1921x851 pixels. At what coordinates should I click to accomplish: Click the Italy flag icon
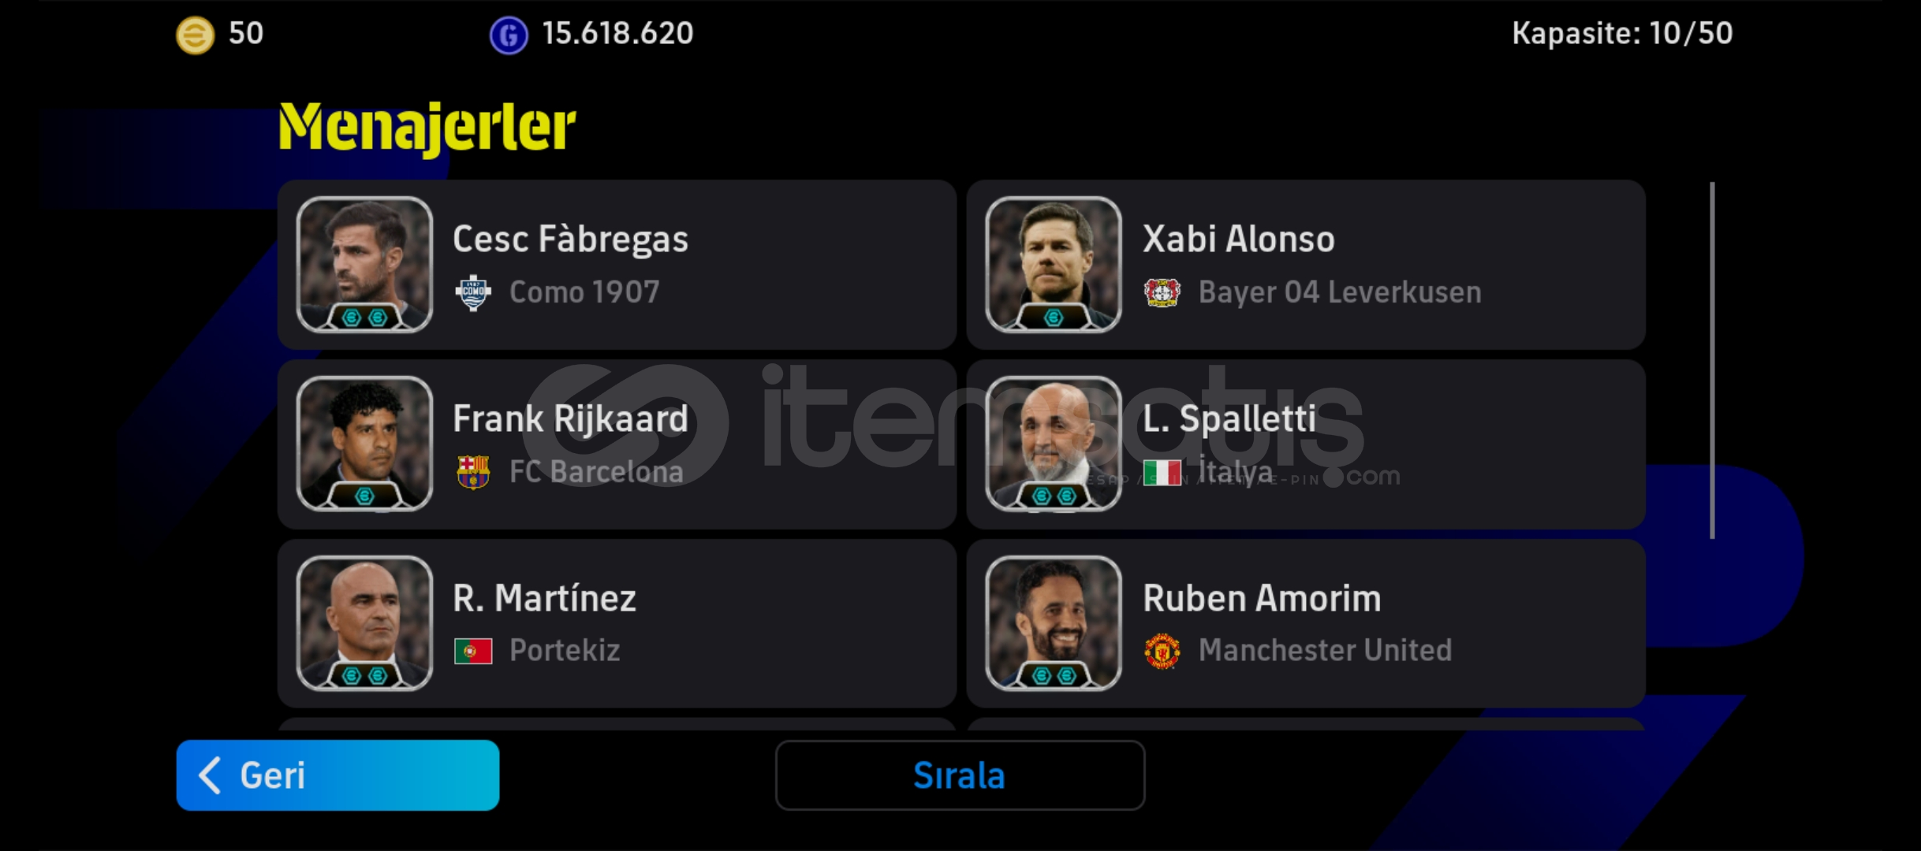(x=1162, y=472)
